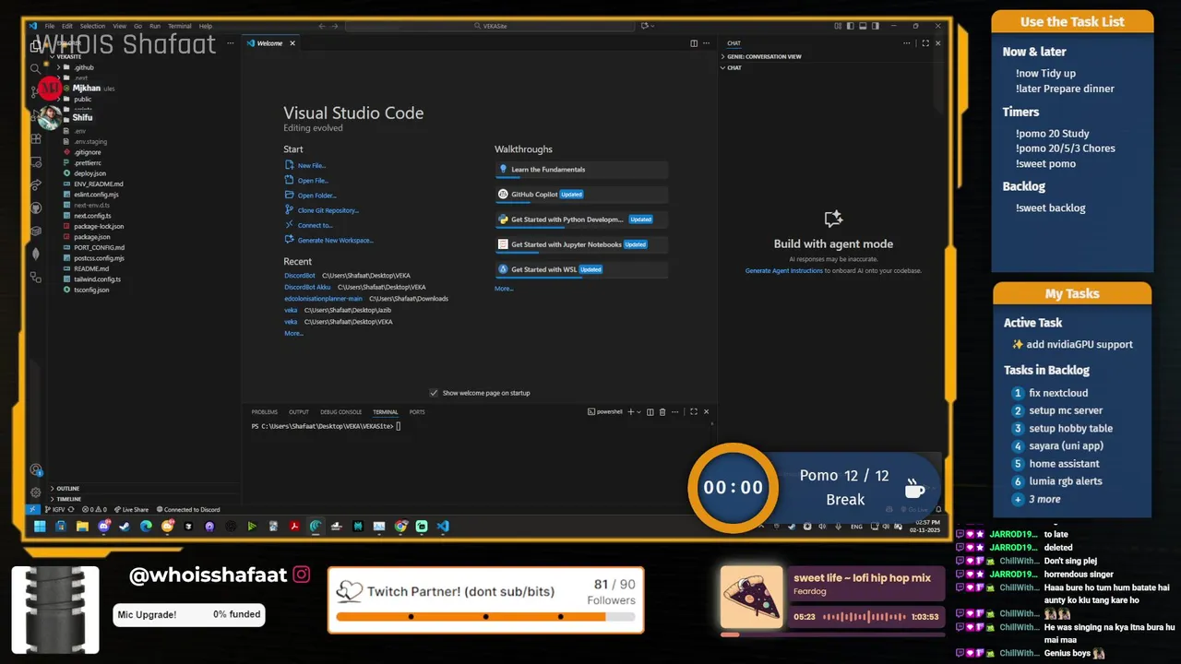The height and width of the screenshot is (664, 1181).
Task: Open the Manage gear icon
Action: pos(35,492)
